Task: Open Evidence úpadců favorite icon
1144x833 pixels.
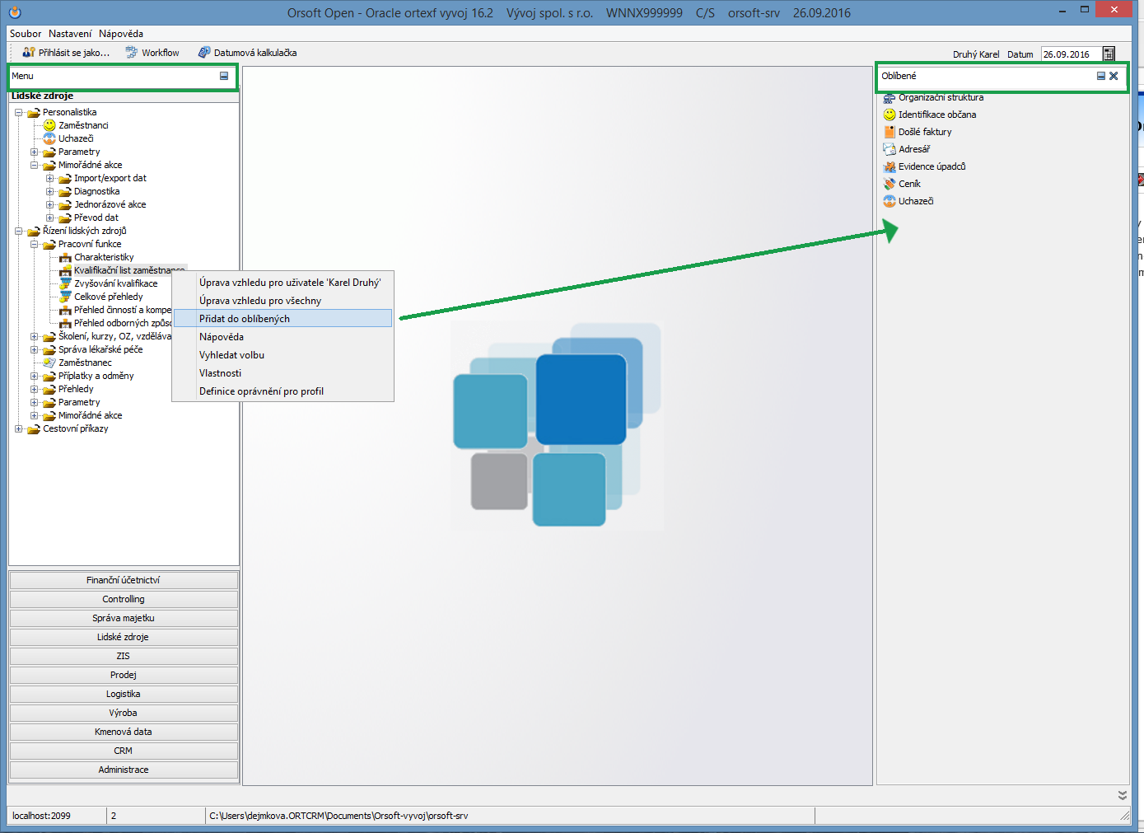Action: point(890,166)
